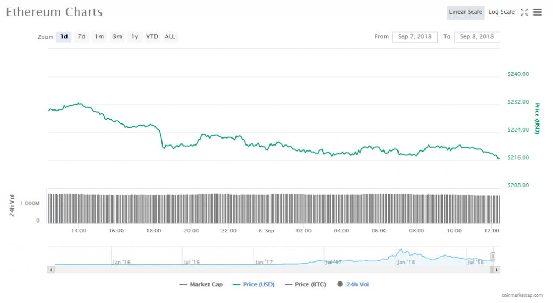553x303 pixels.
Task: Click the navigator range handle
Action: [x=493, y=256]
